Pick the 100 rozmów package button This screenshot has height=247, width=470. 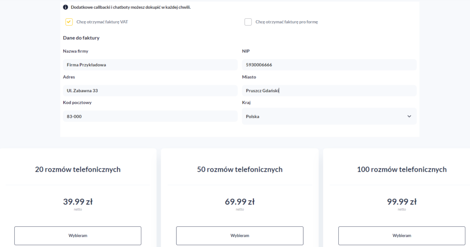[x=402, y=236]
